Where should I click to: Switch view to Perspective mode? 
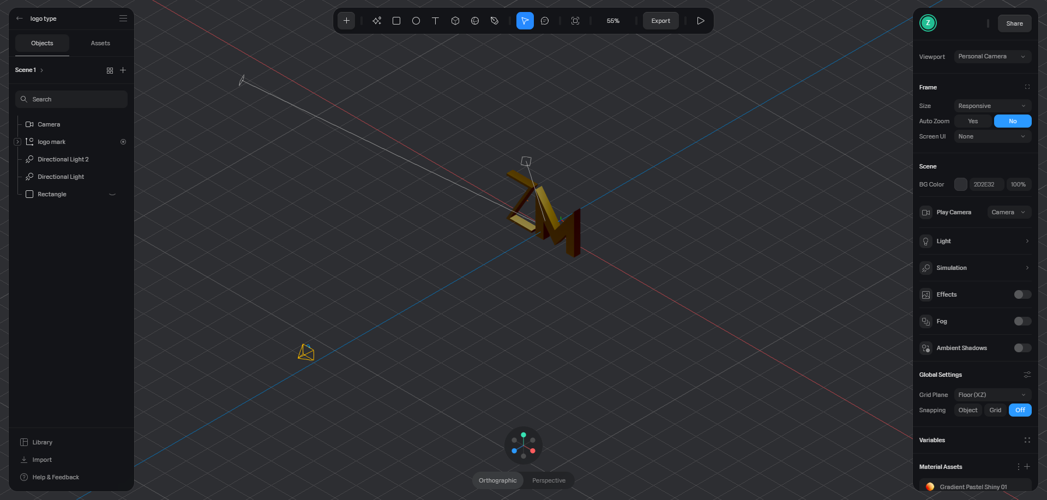[549, 480]
